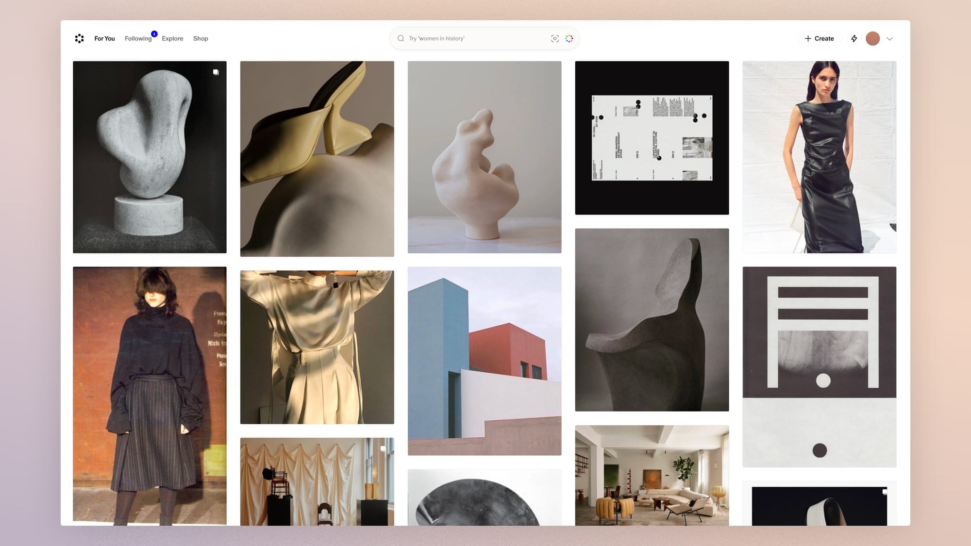Open the satin blouse sunlight image
This screenshot has width=971, height=546.
click(x=317, y=347)
